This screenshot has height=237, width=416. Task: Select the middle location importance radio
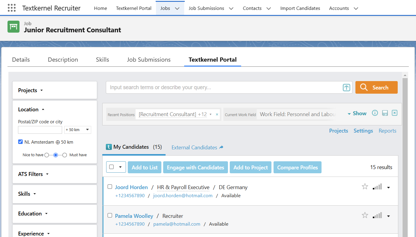(55, 155)
